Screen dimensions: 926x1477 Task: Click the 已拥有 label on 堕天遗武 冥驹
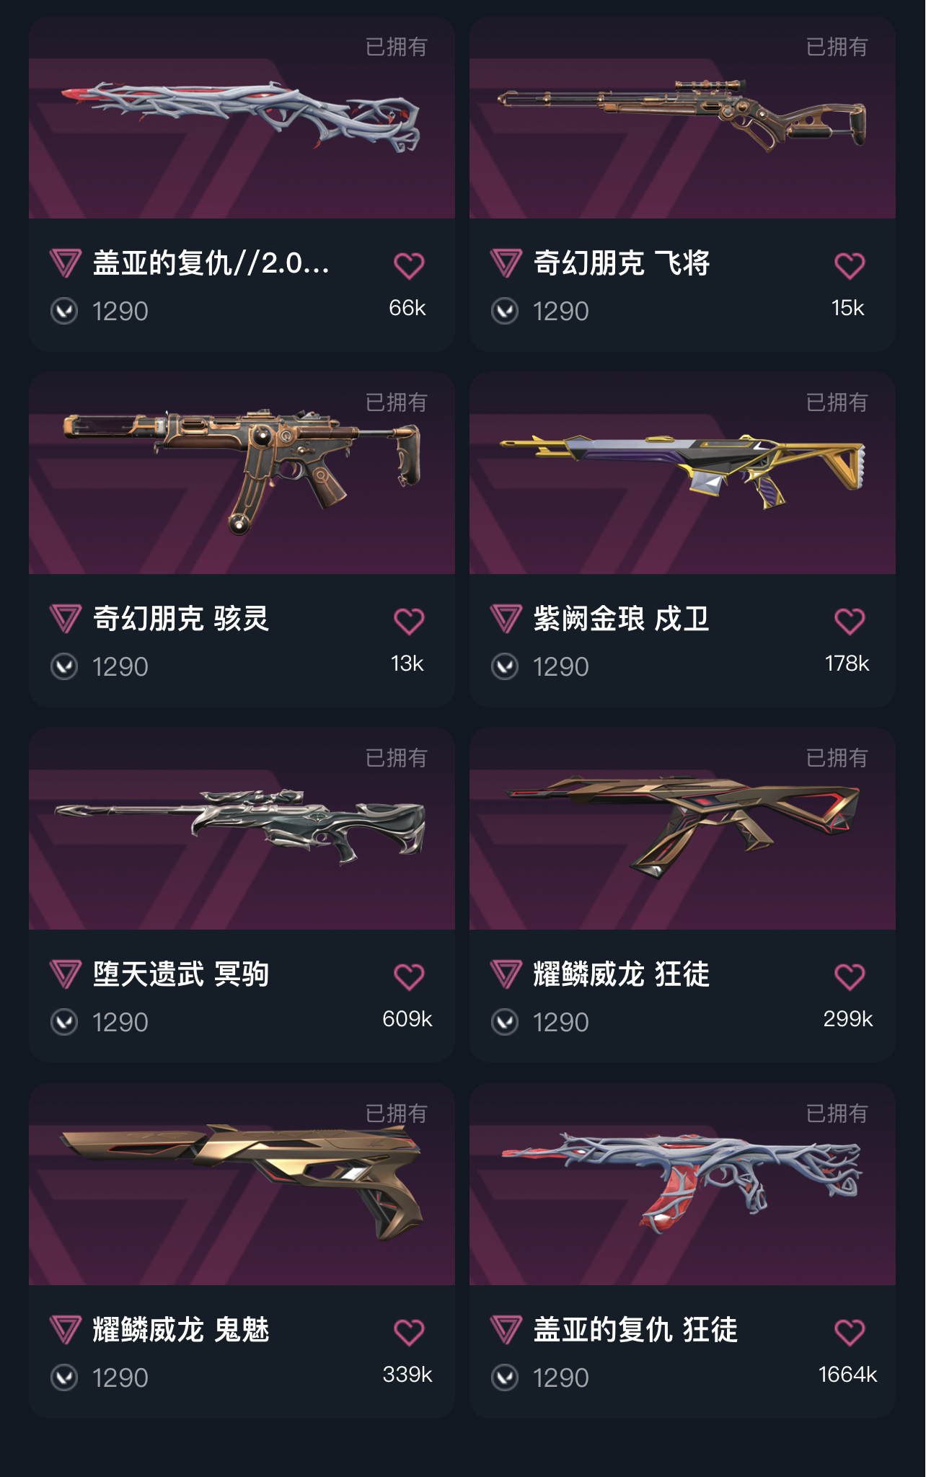397,758
